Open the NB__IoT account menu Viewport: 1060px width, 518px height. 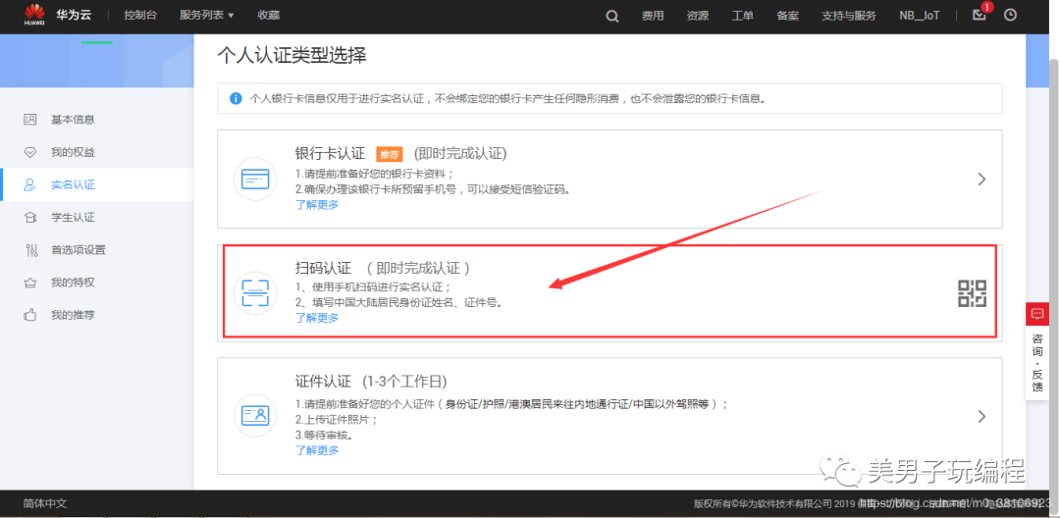[x=920, y=16]
